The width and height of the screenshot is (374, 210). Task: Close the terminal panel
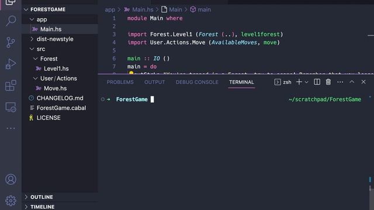coord(363,82)
